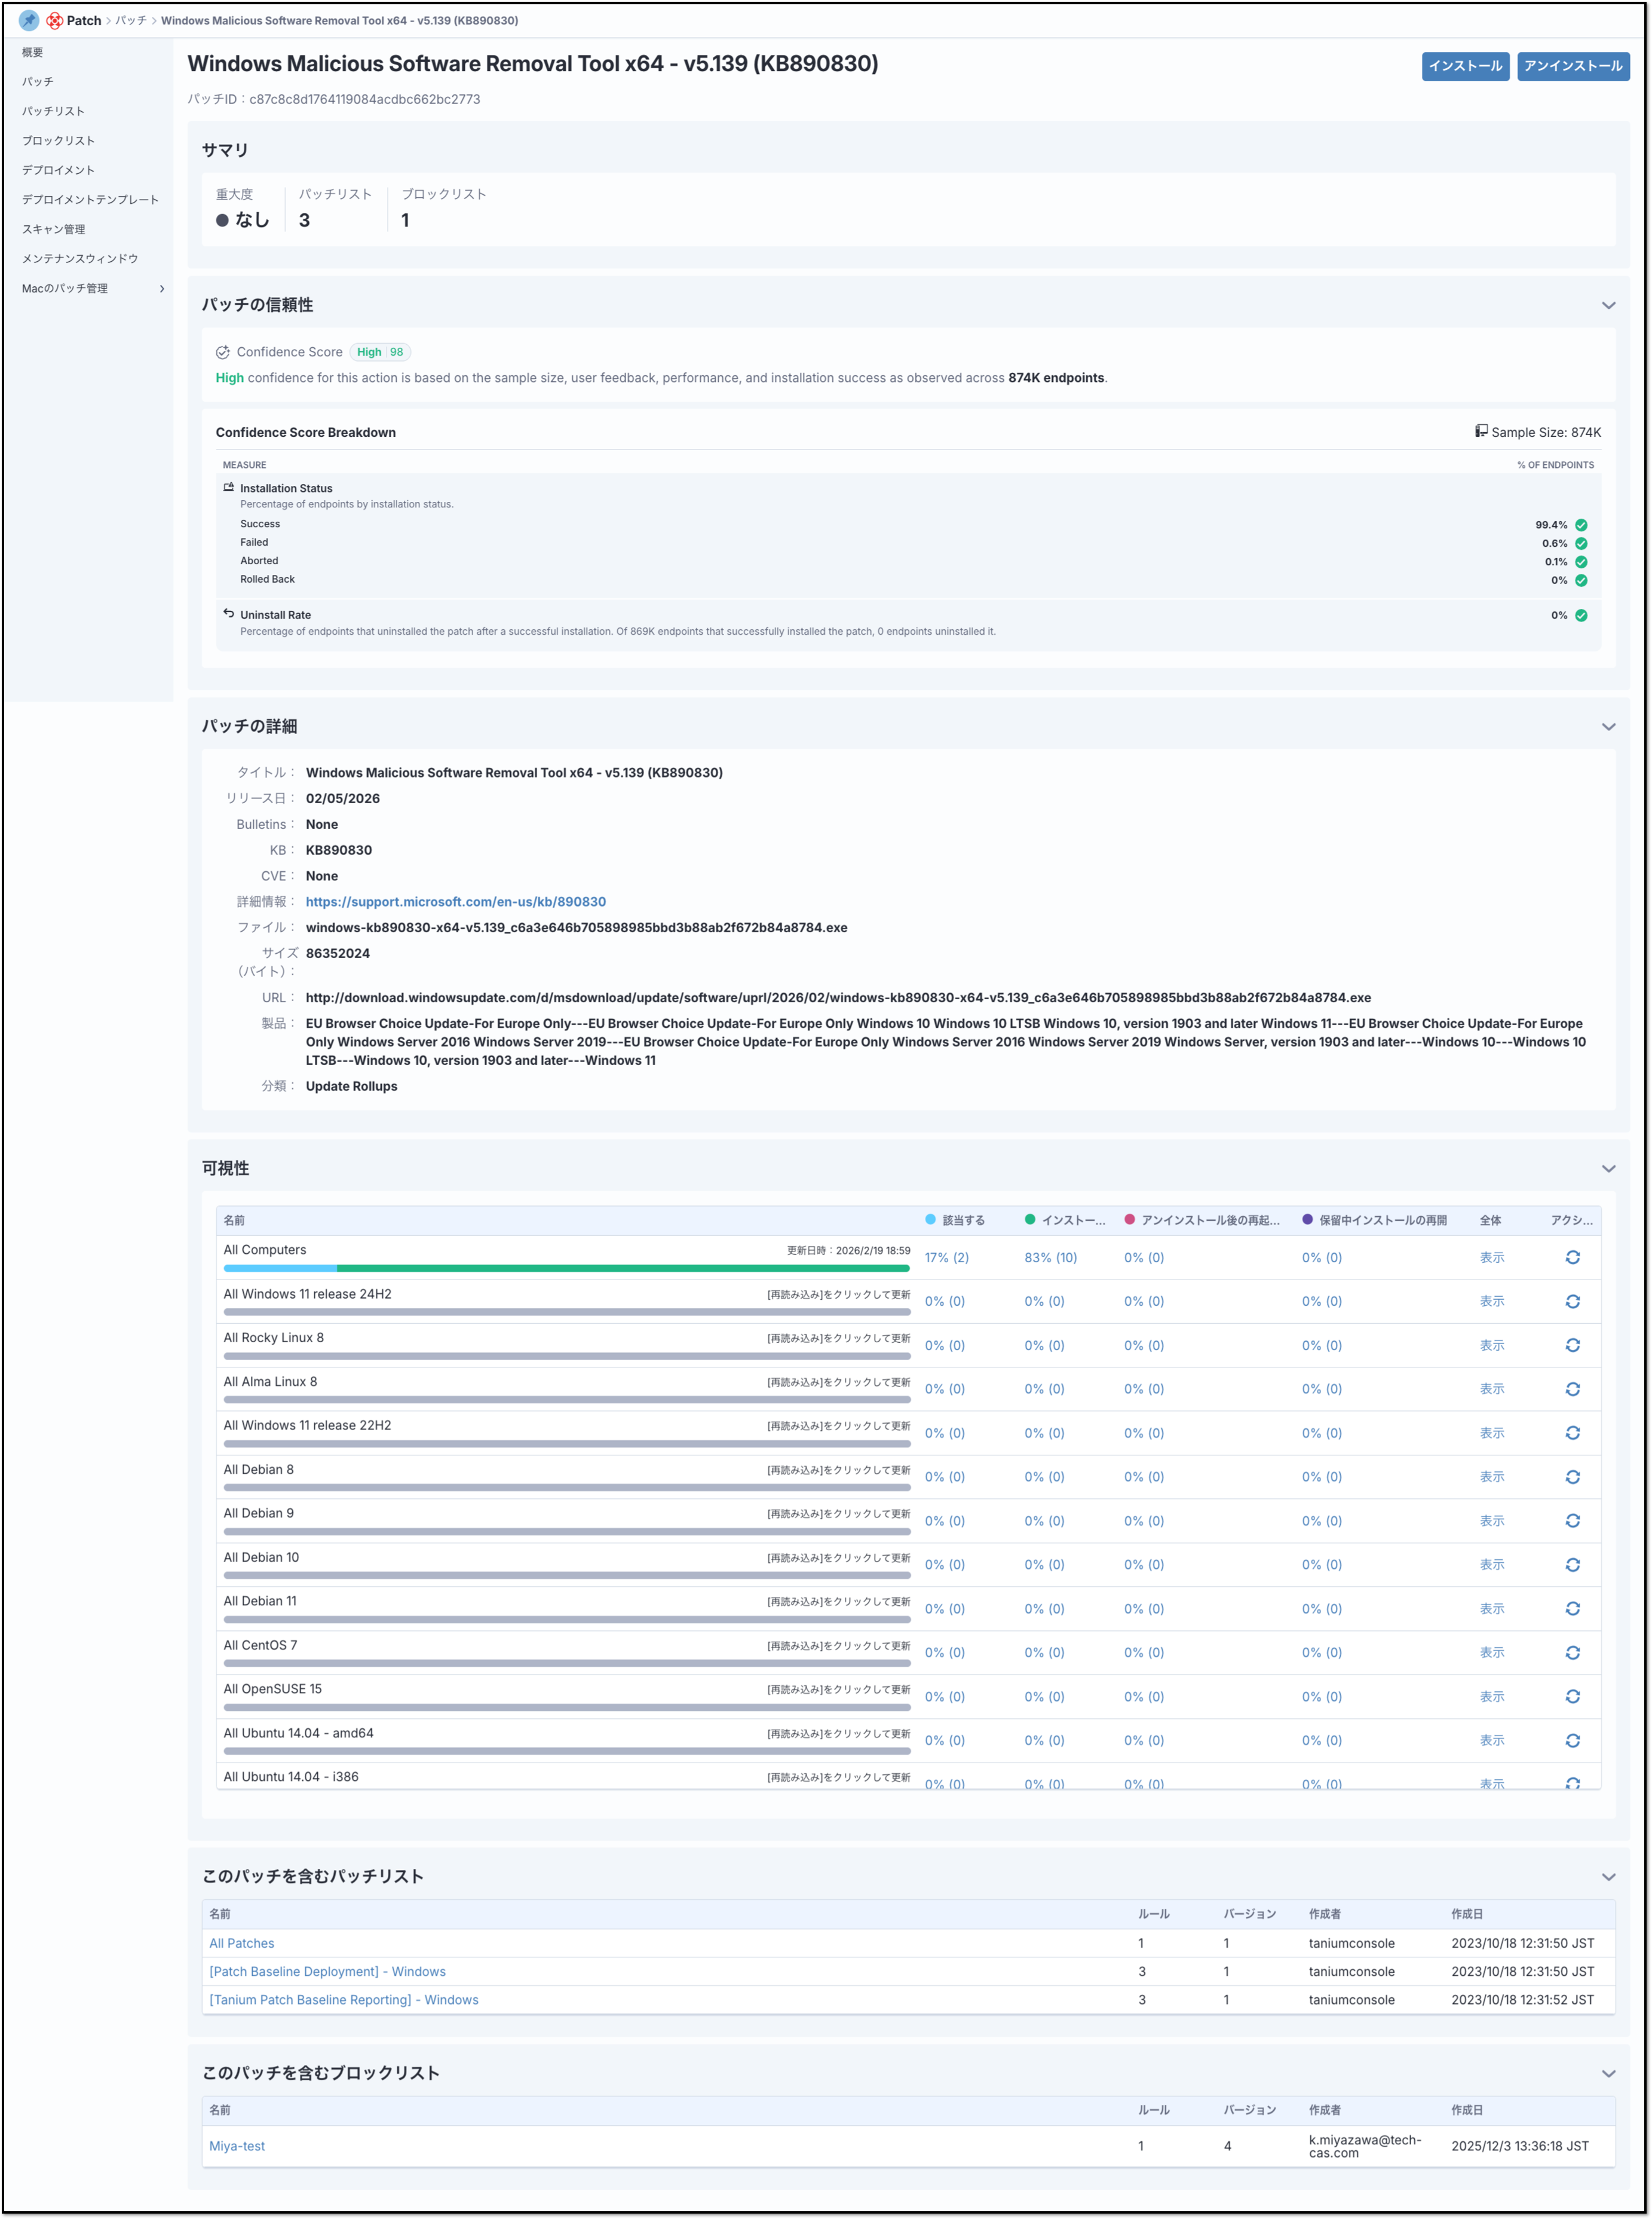Collapse the 可視性 section

tap(1608, 1168)
